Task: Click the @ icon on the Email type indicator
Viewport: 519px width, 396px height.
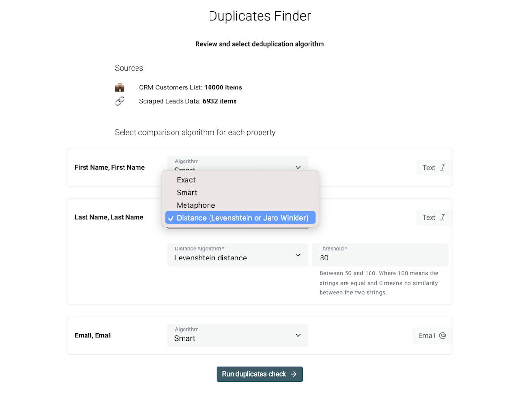Action: coord(443,335)
